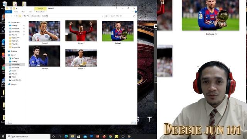Click the File Explorer taskbar icon
This screenshot has height=139, width=247.
tap(73, 136)
